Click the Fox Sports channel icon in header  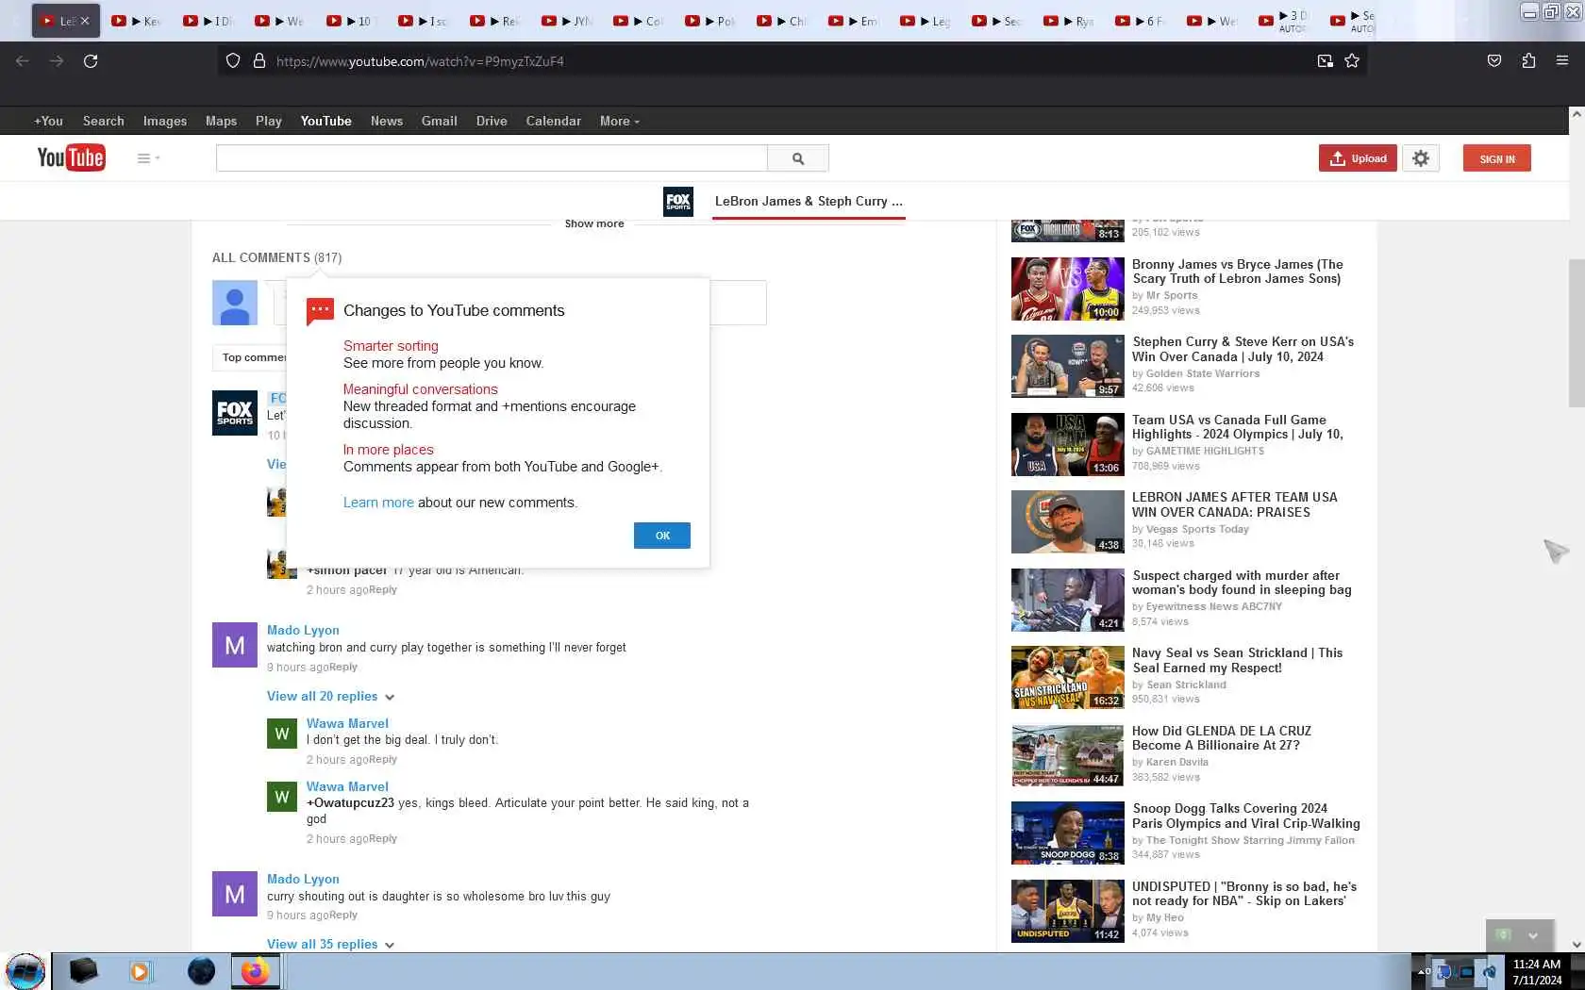point(678,201)
